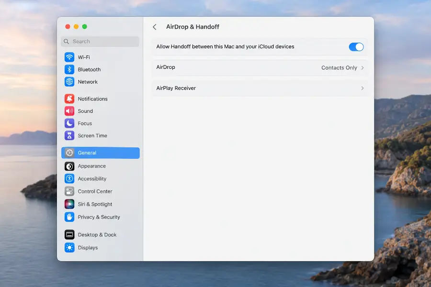Click the Appearance icon
Screen dimensions: 431x287
tap(69, 166)
